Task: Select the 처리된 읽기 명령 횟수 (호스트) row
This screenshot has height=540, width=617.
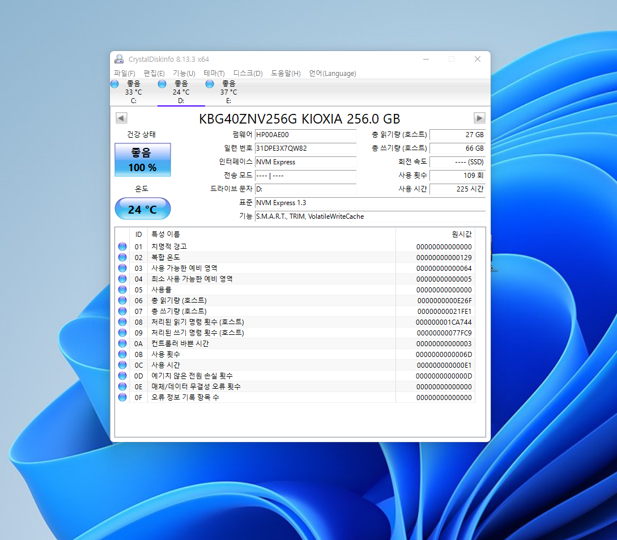Action: click(x=295, y=322)
